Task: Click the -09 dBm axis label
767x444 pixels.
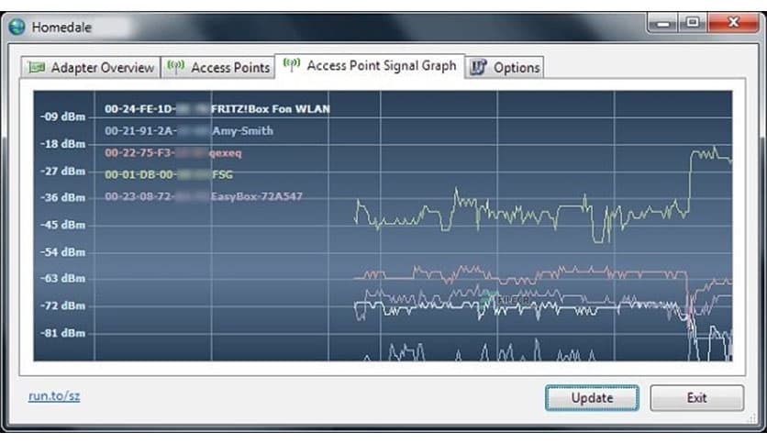Action: pos(62,117)
